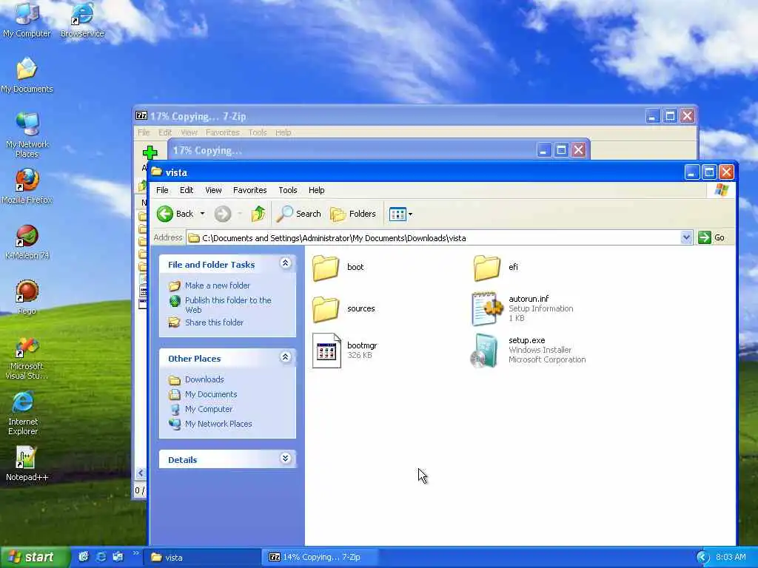This screenshot has height=568, width=758.
Task: Launch Notepad++ desktop shortcut
Action: point(27,464)
